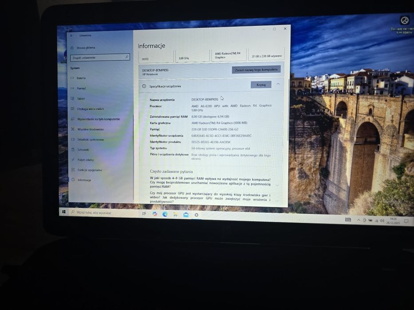Click the AMD Radeon(TM) R4 Graphics card
This screenshot has height=310, width=414.
(229, 55)
